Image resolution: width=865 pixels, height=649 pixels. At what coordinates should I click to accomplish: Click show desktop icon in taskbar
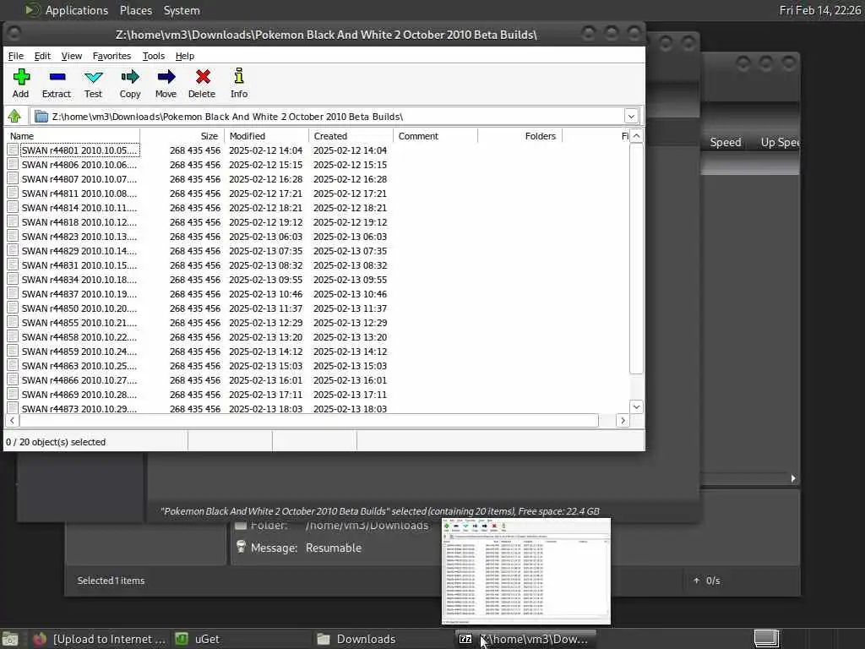[x=766, y=639]
